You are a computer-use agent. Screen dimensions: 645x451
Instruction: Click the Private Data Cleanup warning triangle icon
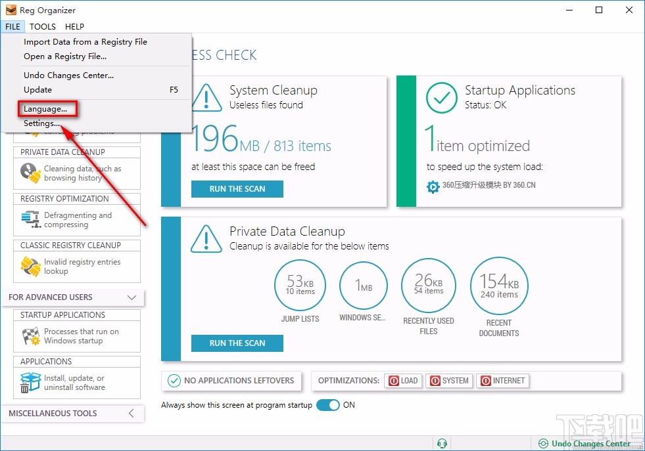[206, 239]
